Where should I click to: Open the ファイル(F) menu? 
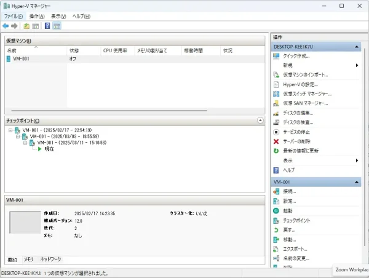[14, 16]
